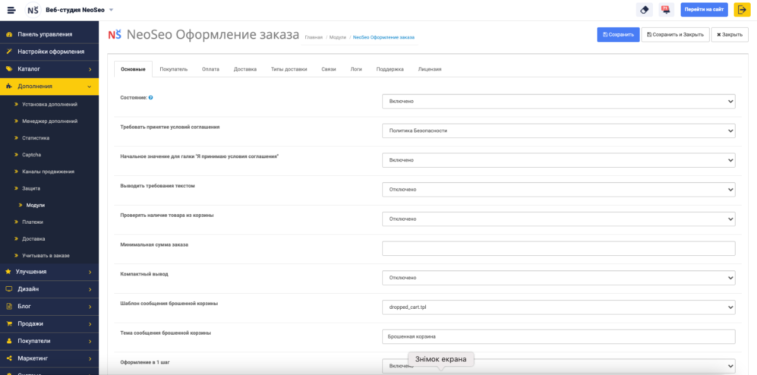This screenshot has height=375, width=757.
Task: Open the Шаблон сообщения брошенной корзины dropdown
Action: [x=558, y=307]
